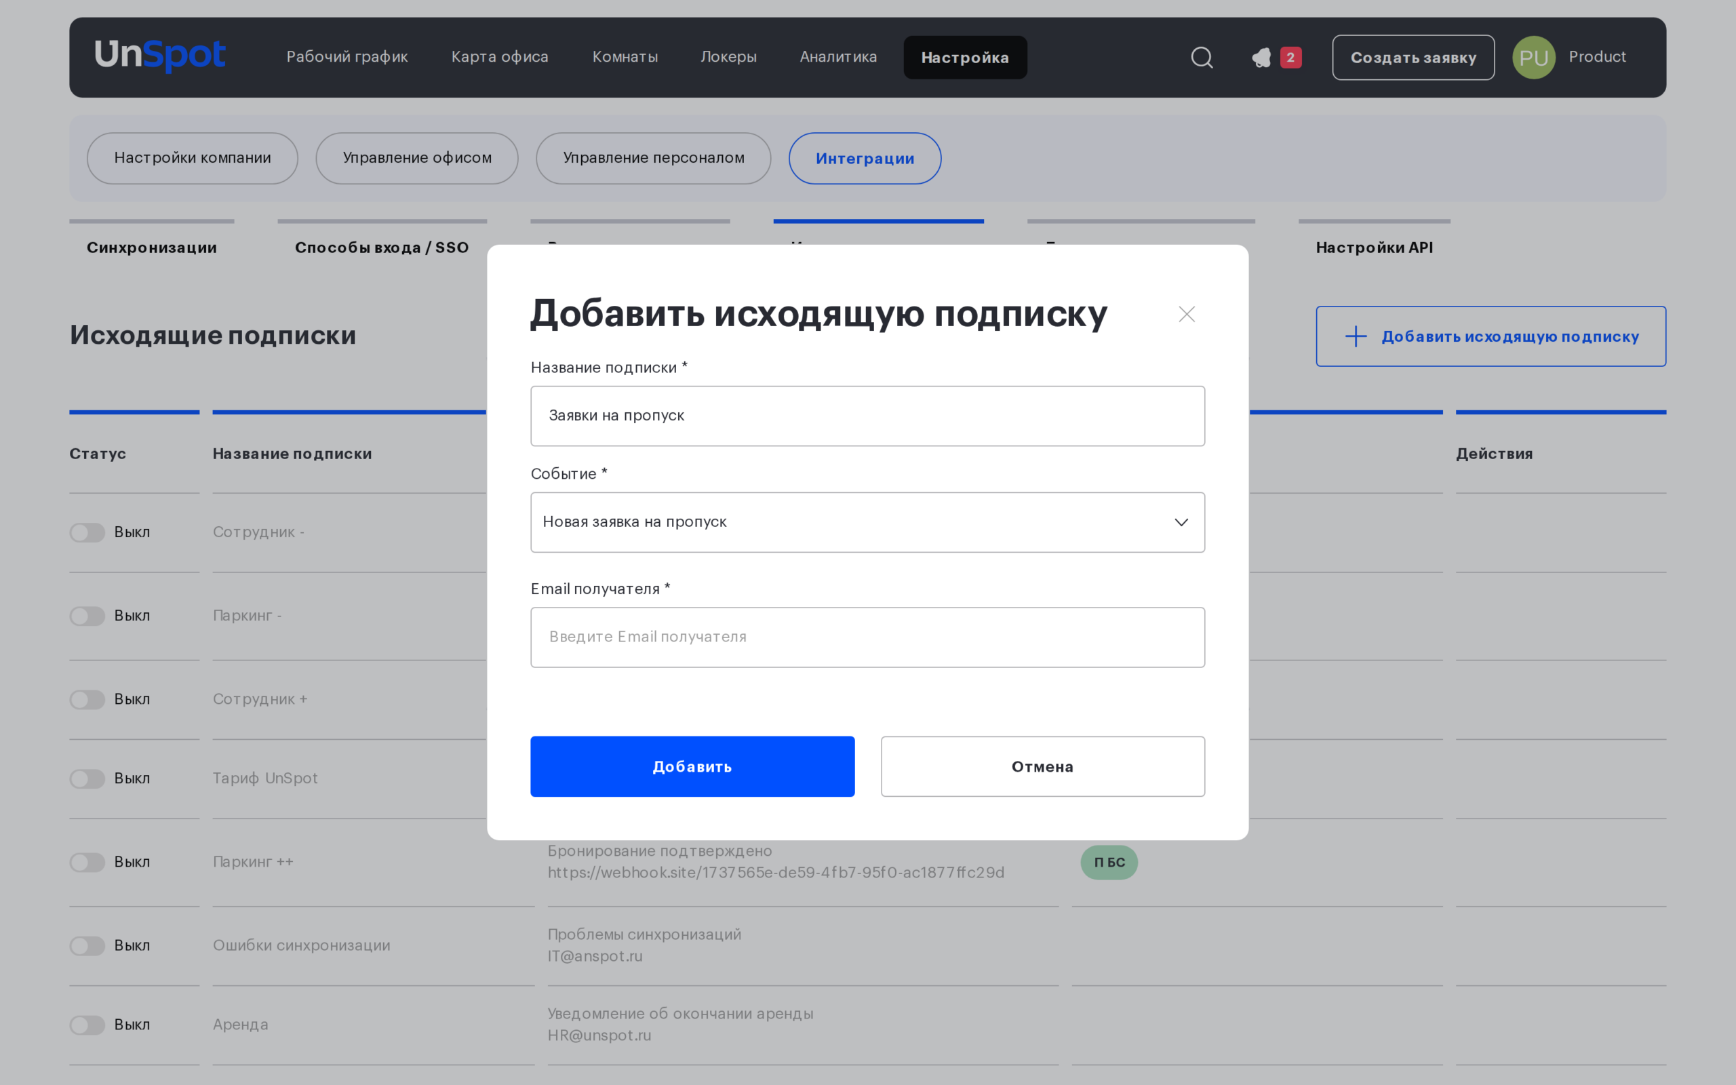Toggle the Аренда subscription switch

point(87,1025)
